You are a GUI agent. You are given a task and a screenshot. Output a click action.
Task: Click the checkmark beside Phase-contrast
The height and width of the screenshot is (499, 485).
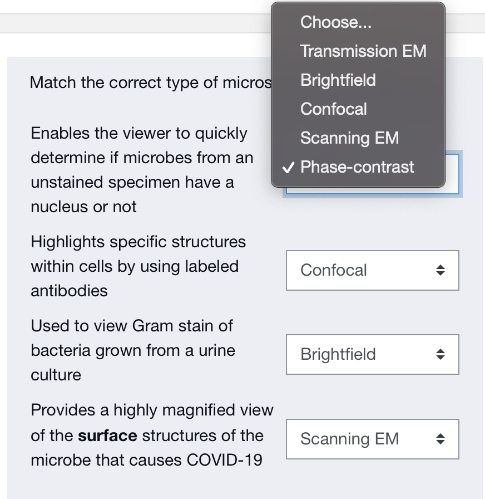coord(288,168)
